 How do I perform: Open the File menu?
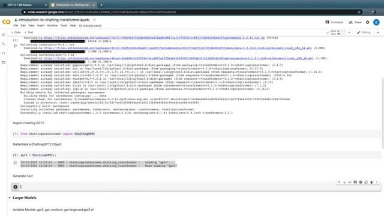tap(16, 25)
